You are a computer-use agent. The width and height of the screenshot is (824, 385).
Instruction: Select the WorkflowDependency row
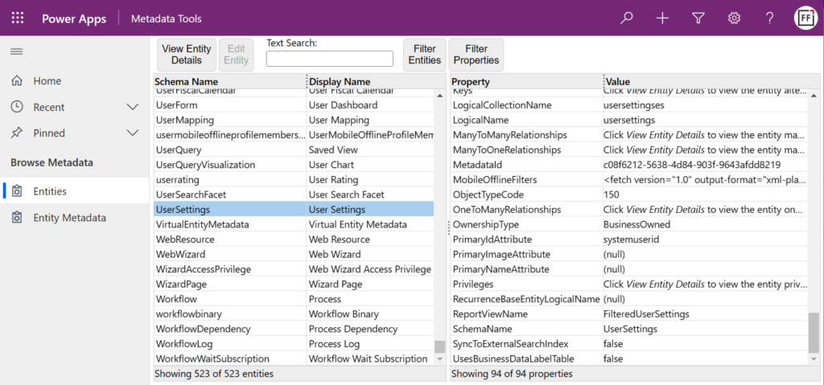294,329
